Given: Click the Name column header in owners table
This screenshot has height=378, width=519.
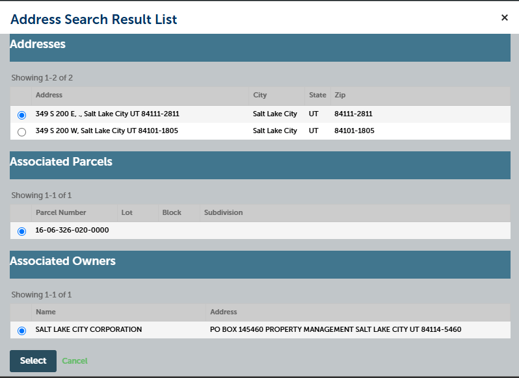Looking at the screenshot, I should pyautogui.click(x=46, y=312).
